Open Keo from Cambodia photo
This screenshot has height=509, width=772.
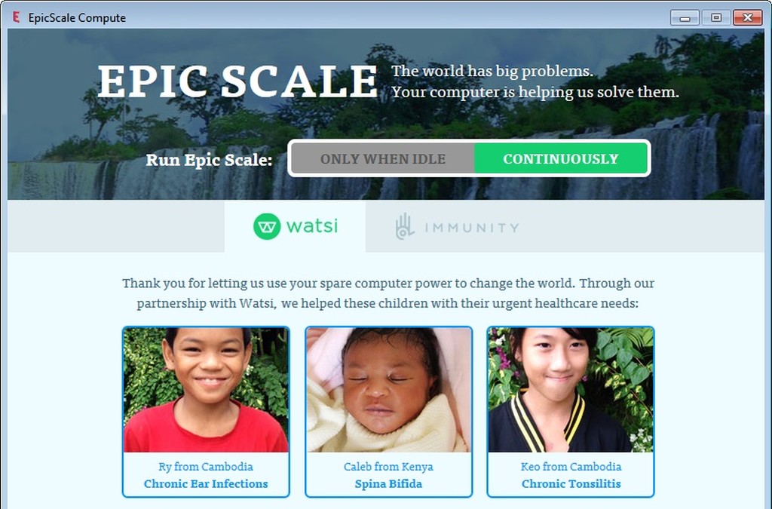coord(571,390)
